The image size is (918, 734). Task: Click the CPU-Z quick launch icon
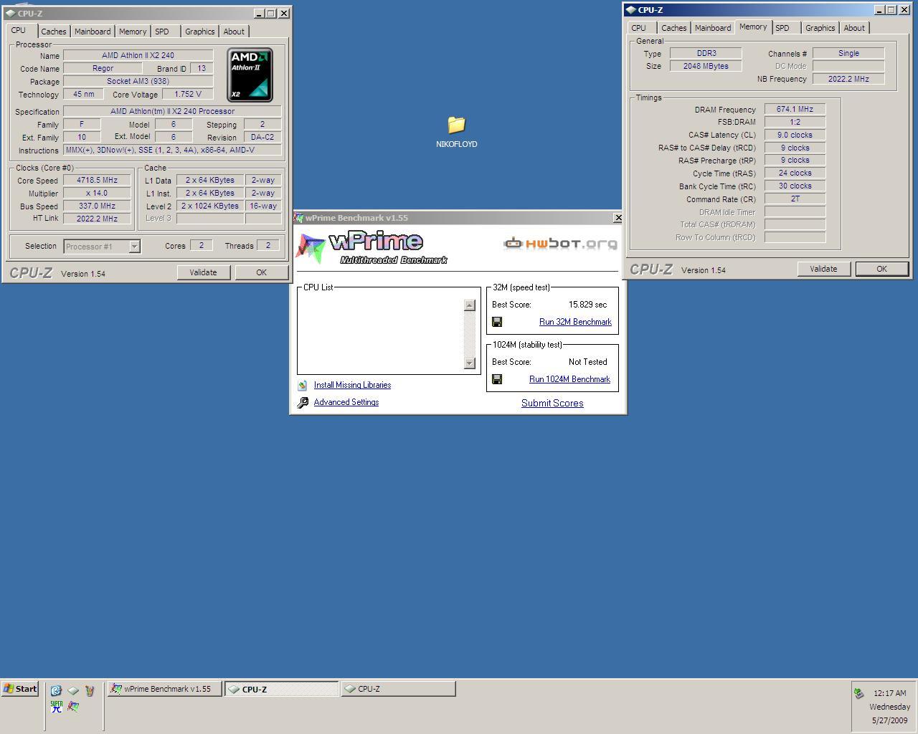73,690
